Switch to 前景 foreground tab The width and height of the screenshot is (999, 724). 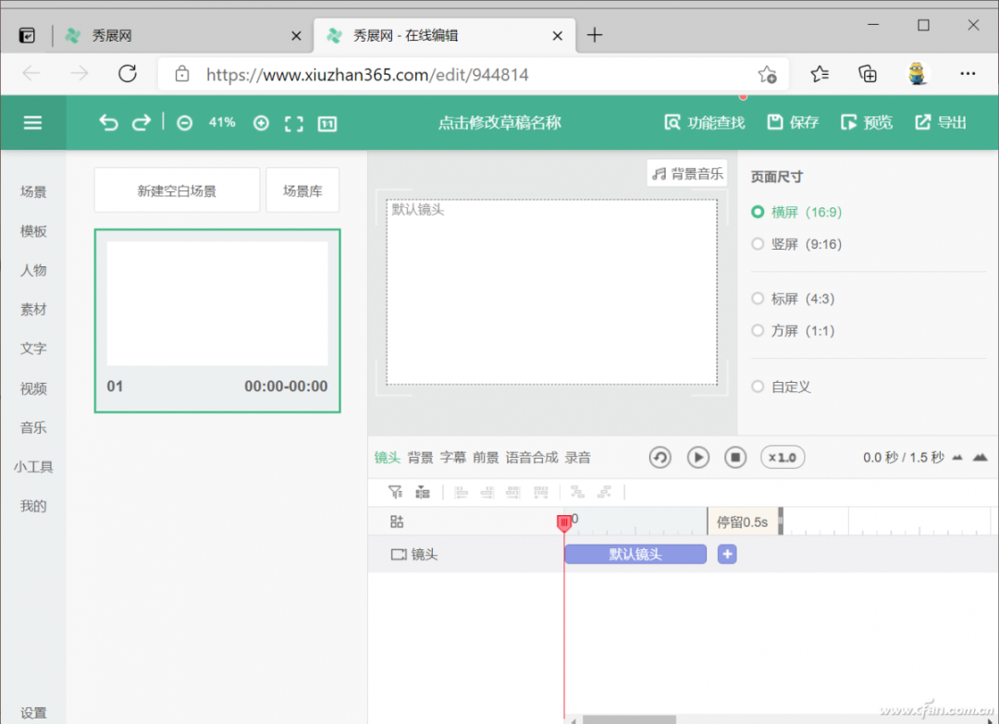[x=486, y=457]
